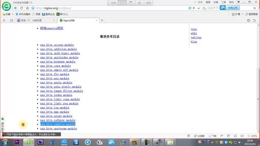Open 加速器 accelerator in status bar
Screen dimensions: 260x146
pos(199,136)
